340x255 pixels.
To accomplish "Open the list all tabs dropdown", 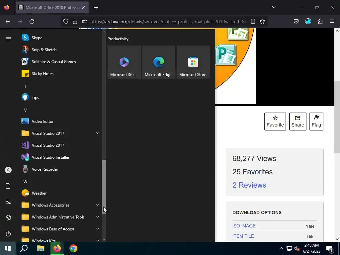I will click(274, 7).
